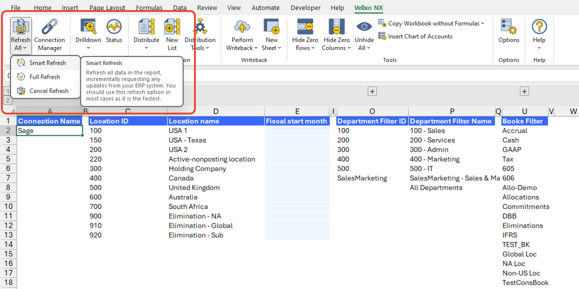Select Location ID 920 cell
This screenshot has height=289, width=579.
pyautogui.click(x=128, y=235)
